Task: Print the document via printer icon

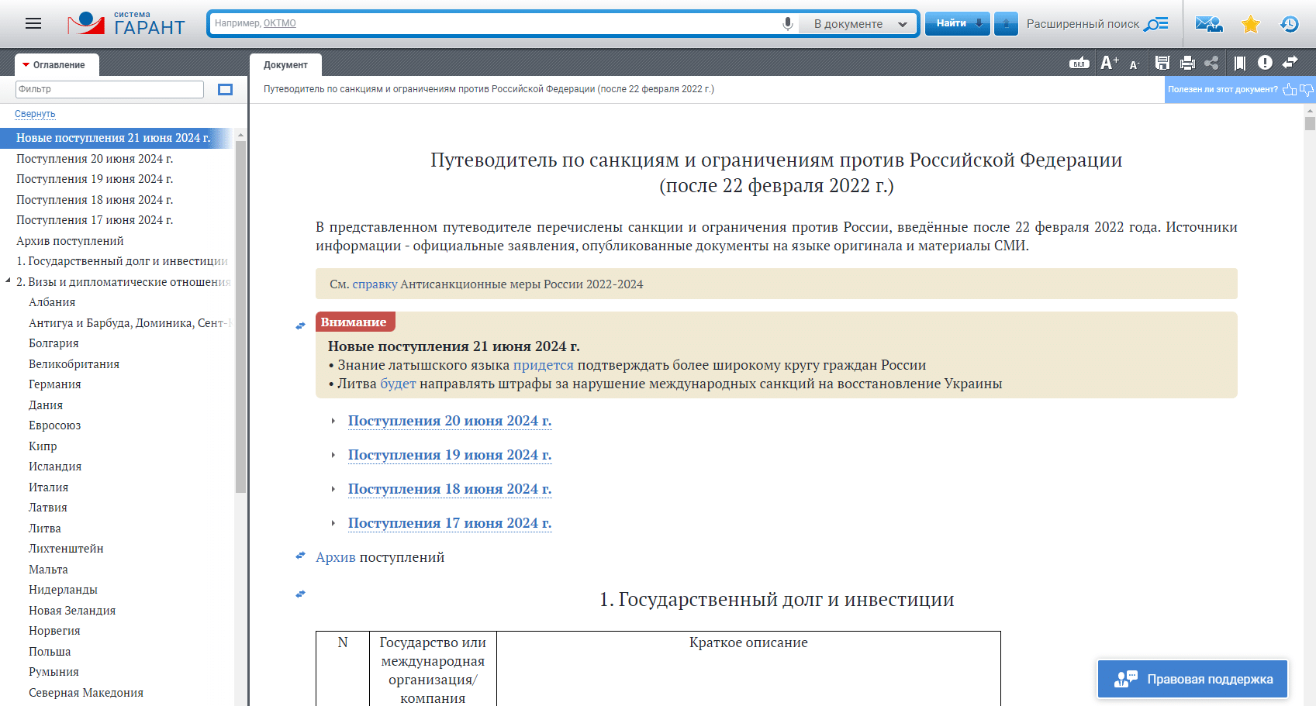Action: 1186,63
